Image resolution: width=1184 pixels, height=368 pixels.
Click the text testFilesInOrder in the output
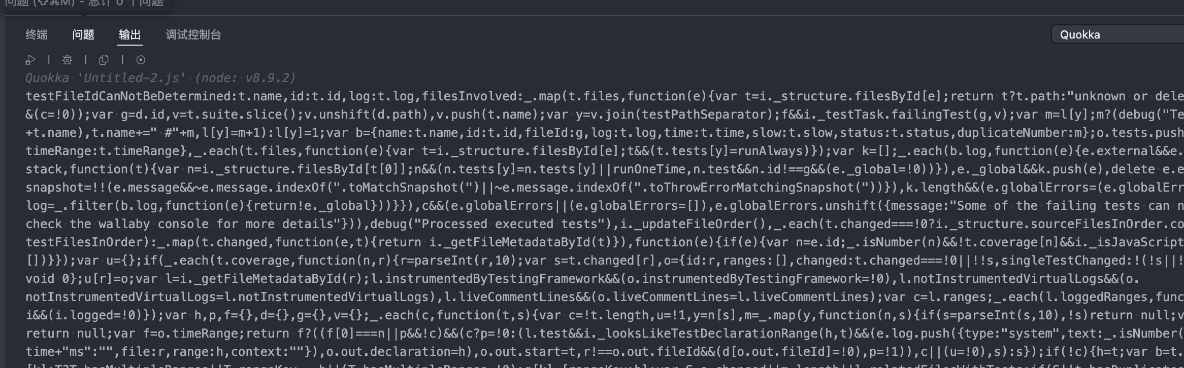(84, 242)
